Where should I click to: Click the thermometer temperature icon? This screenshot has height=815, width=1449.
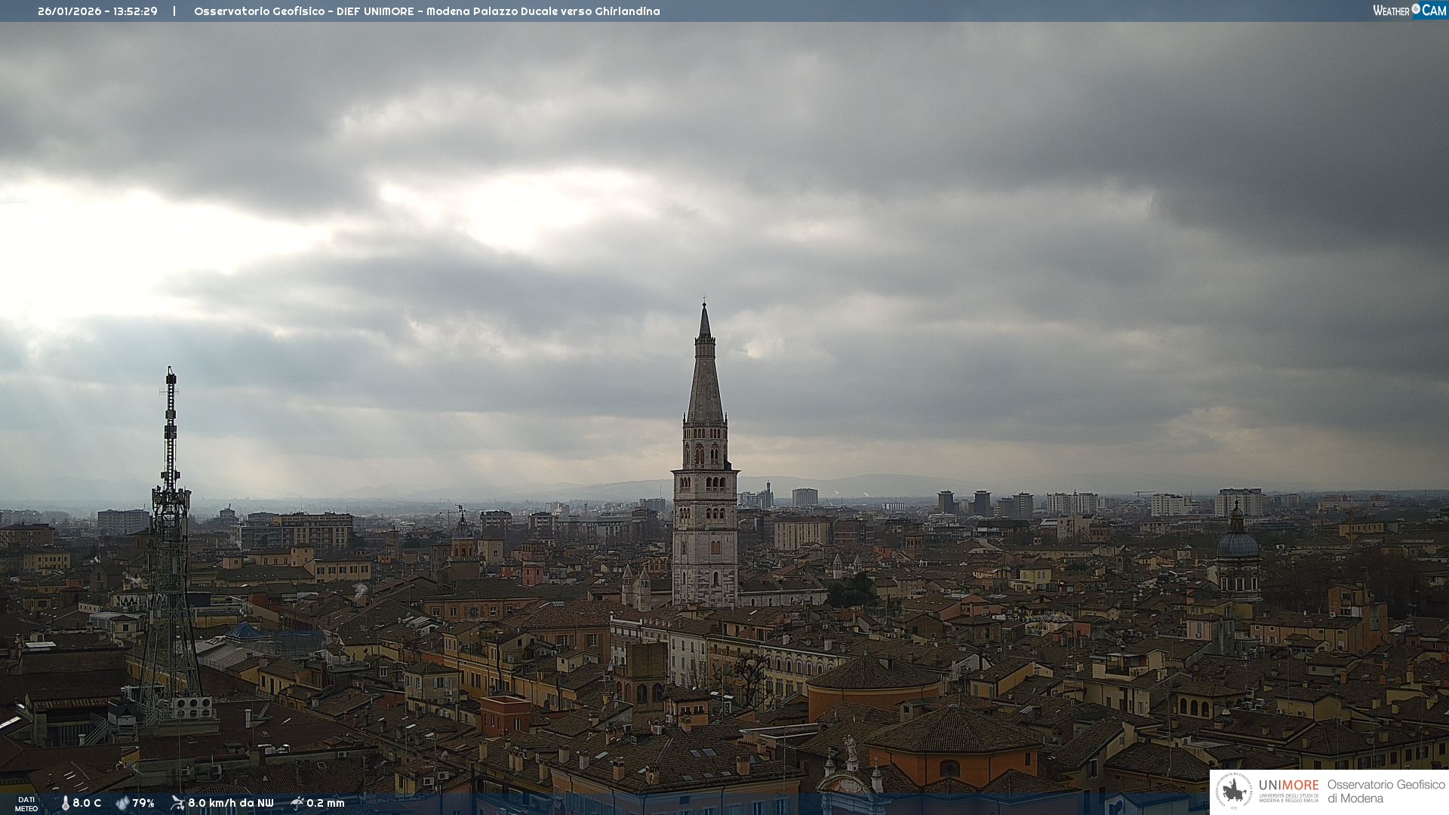(65, 803)
